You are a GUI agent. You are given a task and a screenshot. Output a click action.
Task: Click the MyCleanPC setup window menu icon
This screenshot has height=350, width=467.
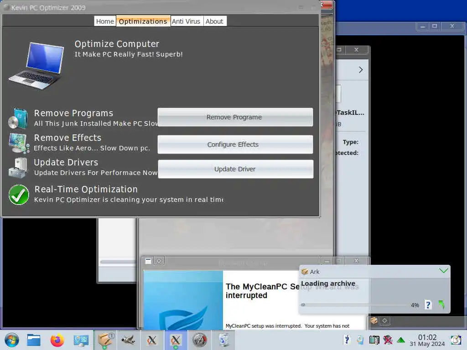(148, 261)
